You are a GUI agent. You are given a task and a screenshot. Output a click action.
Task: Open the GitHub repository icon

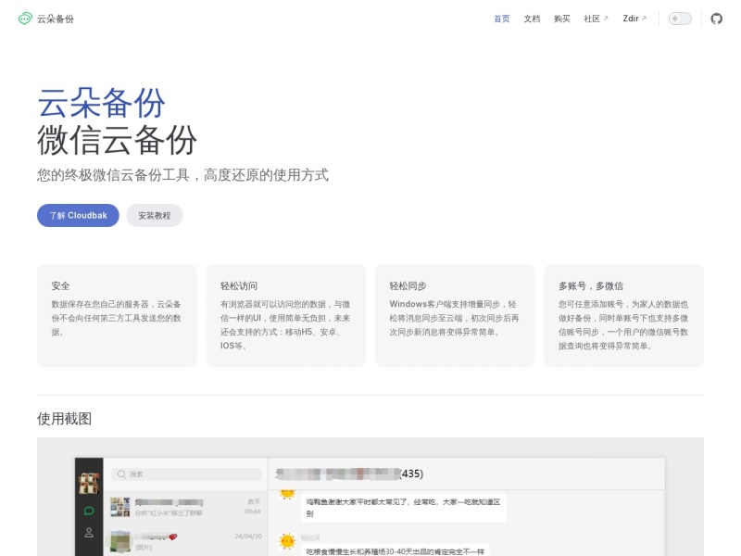[x=716, y=19]
